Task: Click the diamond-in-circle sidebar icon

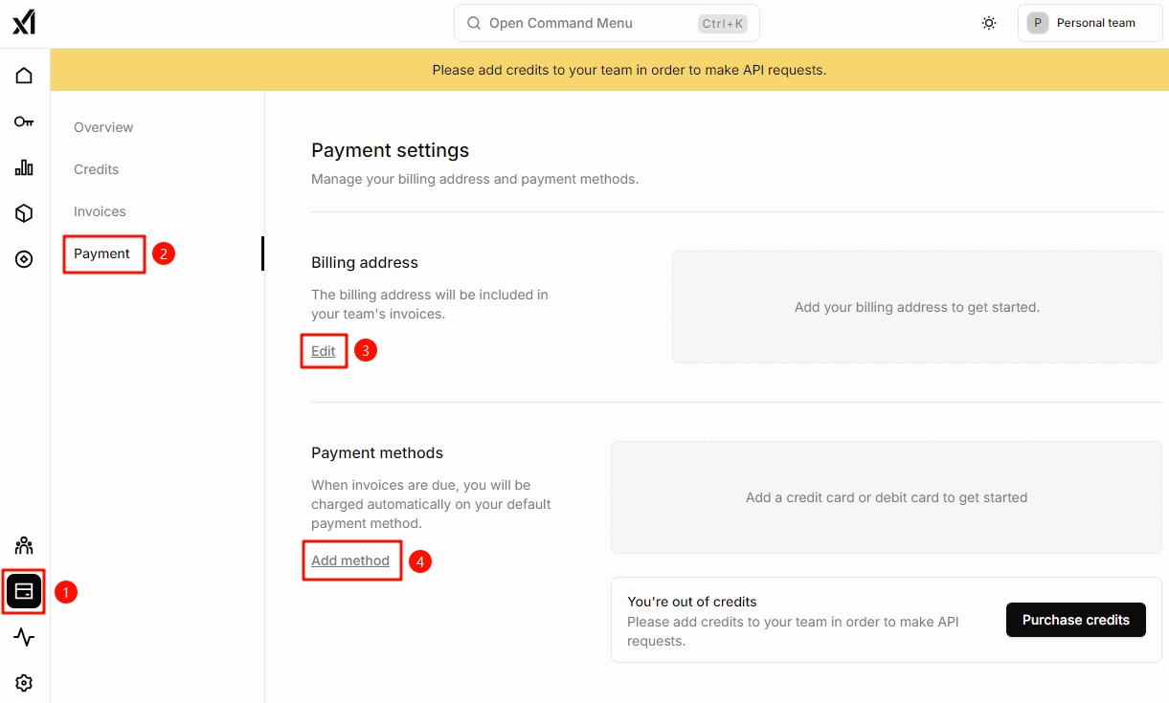Action: click(24, 259)
